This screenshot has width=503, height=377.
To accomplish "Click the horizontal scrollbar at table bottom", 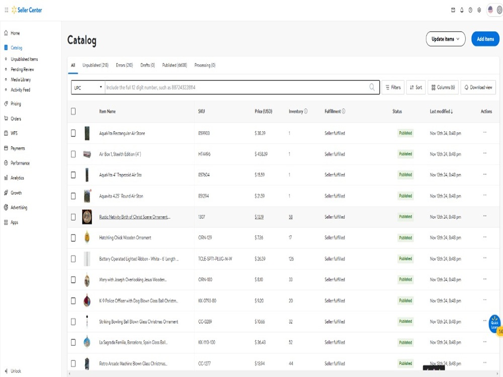I will click(284, 373).
